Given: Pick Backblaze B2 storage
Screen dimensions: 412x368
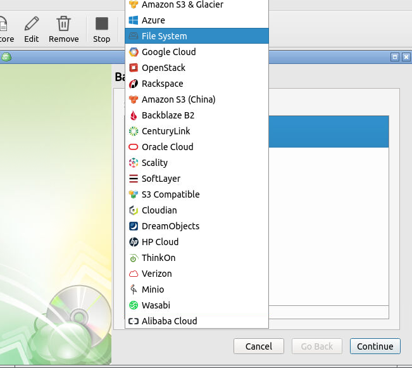Looking at the screenshot, I should 197,115.
